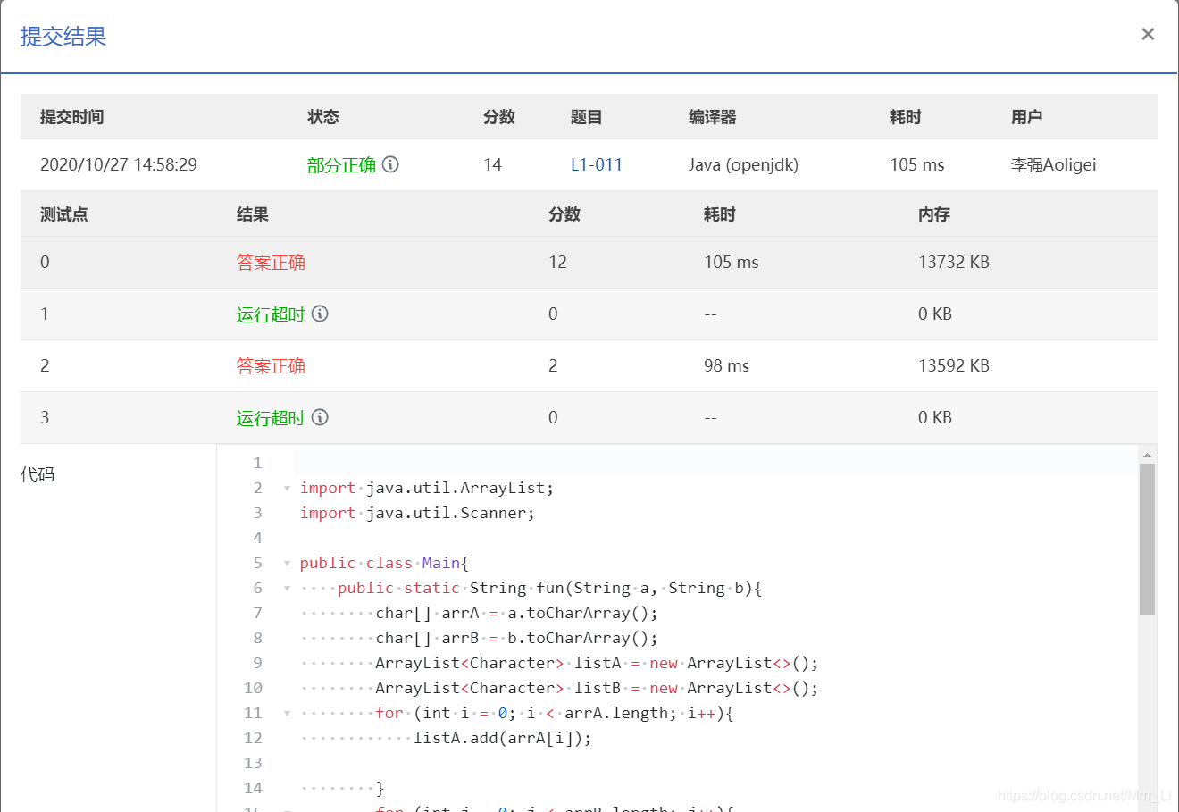The width and height of the screenshot is (1179, 812).
Task: Click 提交时间 column header
Action: tap(72, 117)
